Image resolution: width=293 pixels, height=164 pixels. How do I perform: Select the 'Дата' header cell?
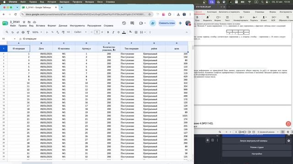41,49
